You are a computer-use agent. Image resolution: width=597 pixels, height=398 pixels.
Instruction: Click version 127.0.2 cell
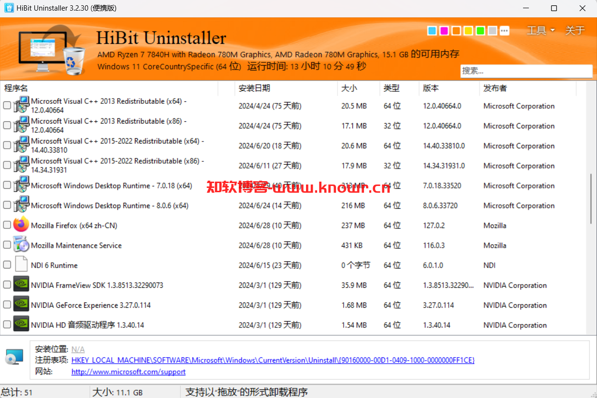434,226
